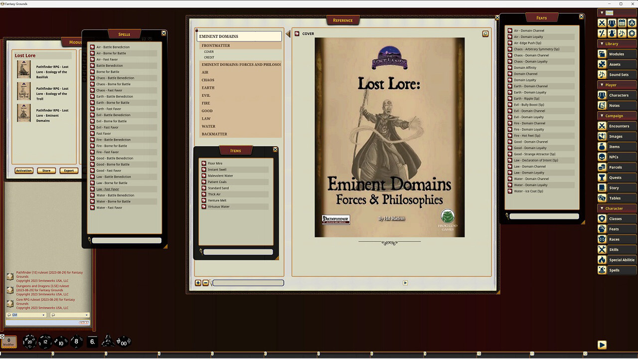The height and width of the screenshot is (359, 638).
Task: Select the FIRE chapter in reference index
Action: point(206,103)
